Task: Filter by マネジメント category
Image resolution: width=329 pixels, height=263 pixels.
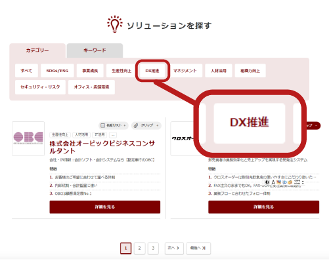Action: tap(185, 71)
